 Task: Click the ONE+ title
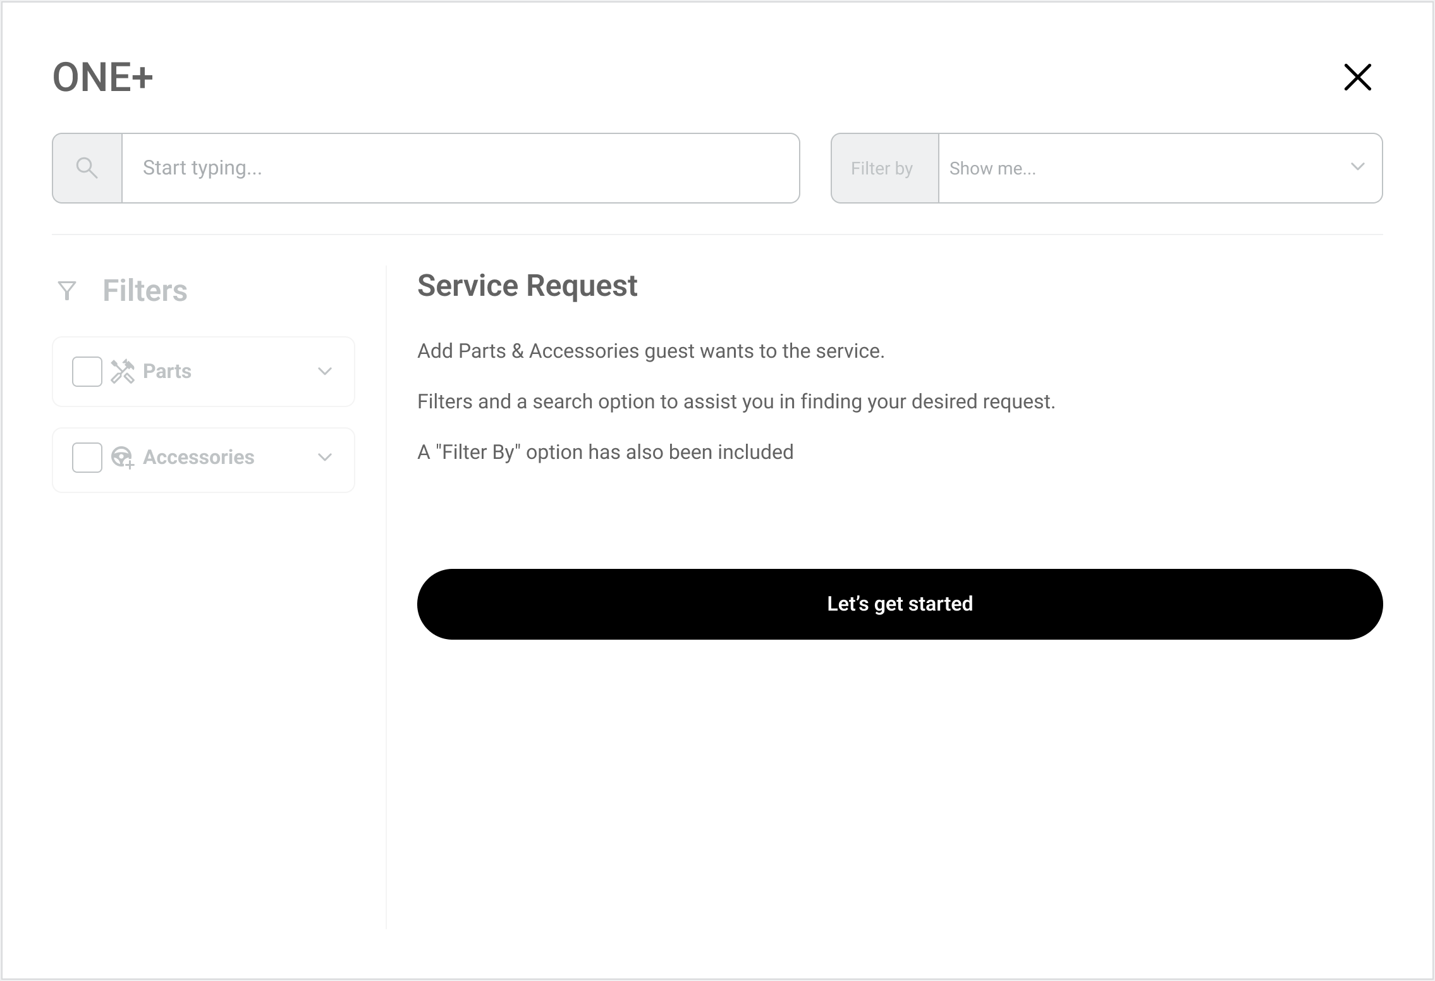(x=102, y=77)
